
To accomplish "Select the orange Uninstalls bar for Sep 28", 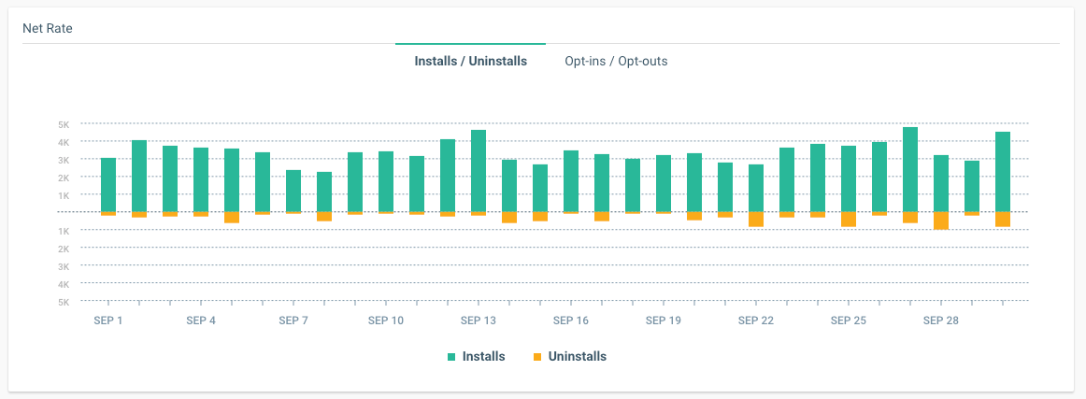I will 941,221.
